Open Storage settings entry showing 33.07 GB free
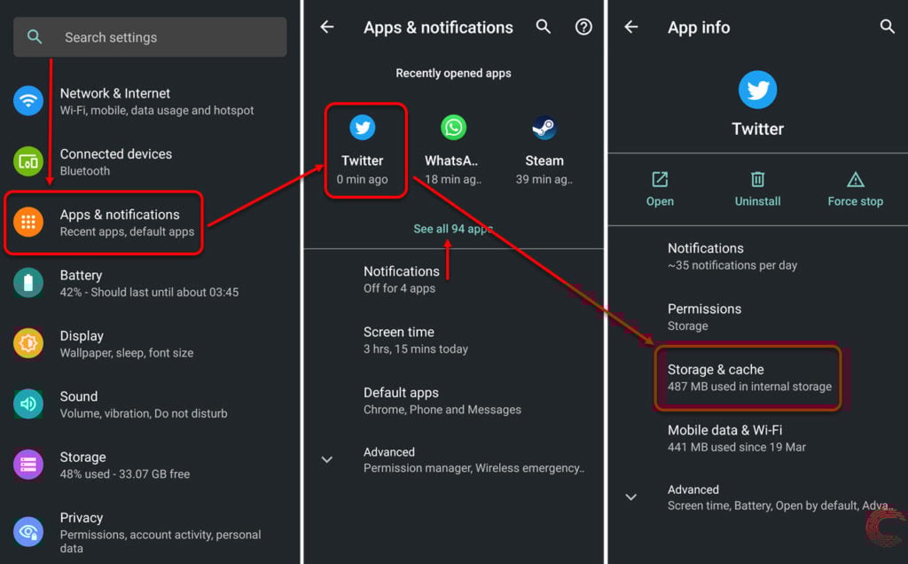 pyautogui.click(x=151, y=465)
